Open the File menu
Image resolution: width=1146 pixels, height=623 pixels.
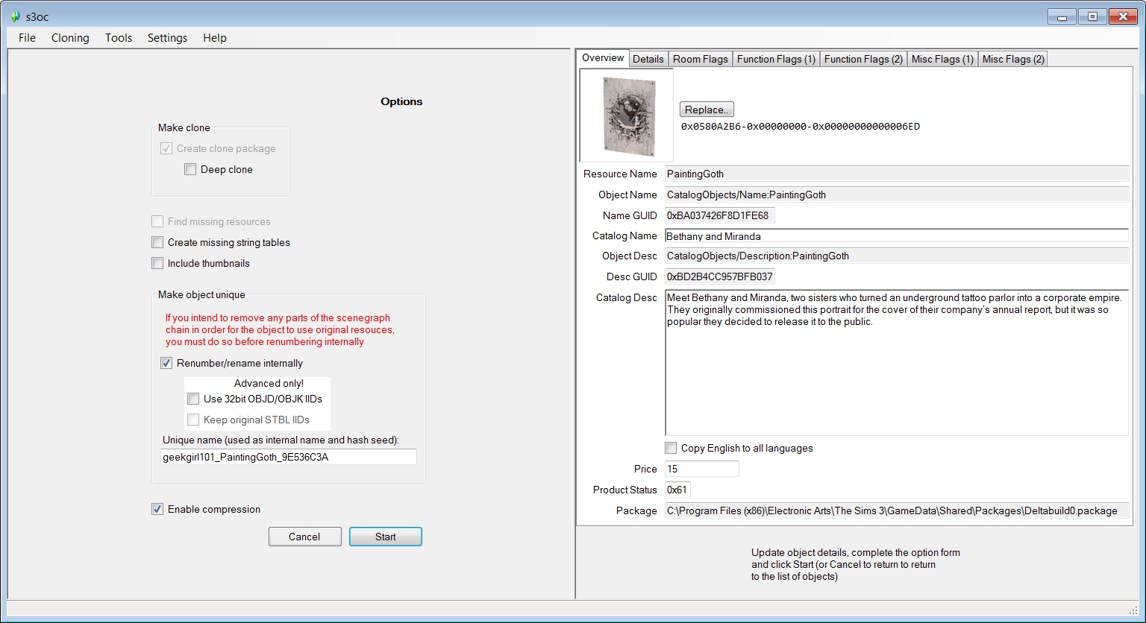point(27,38)
